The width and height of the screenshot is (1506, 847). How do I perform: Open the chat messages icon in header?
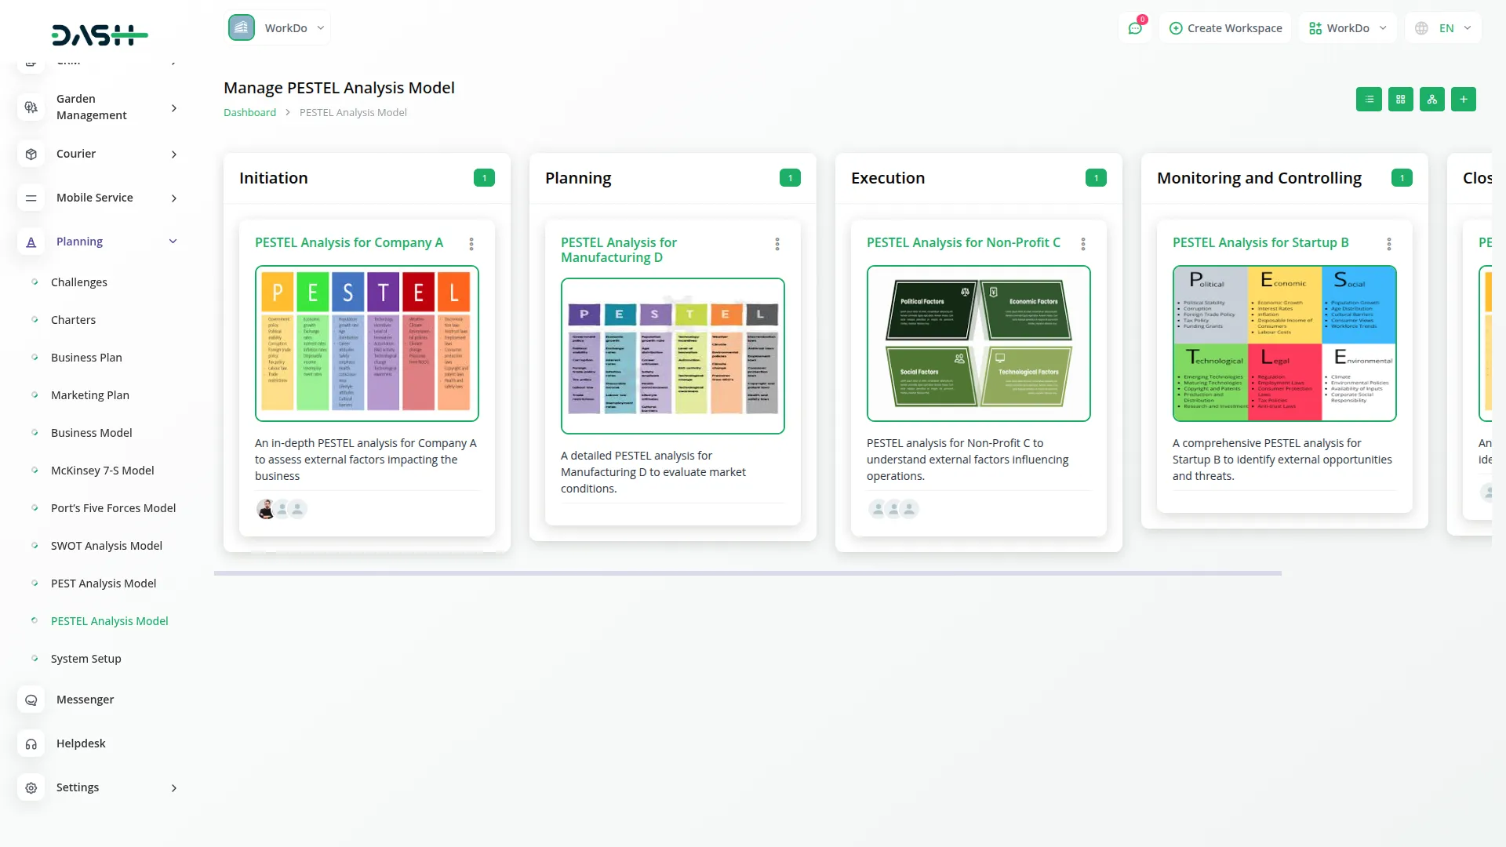pyautogui.click(x=1135, y=28)
